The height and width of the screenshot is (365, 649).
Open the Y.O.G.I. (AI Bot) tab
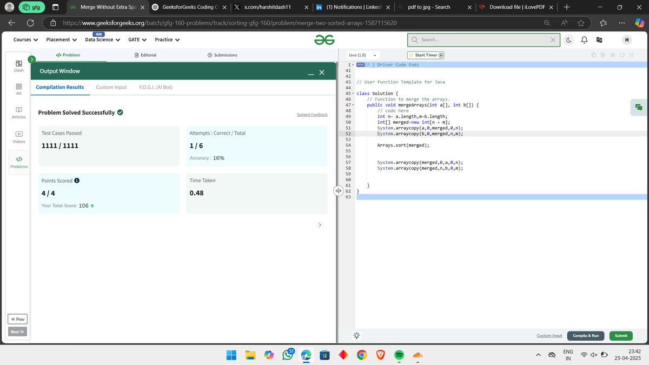tap(155, 87)
